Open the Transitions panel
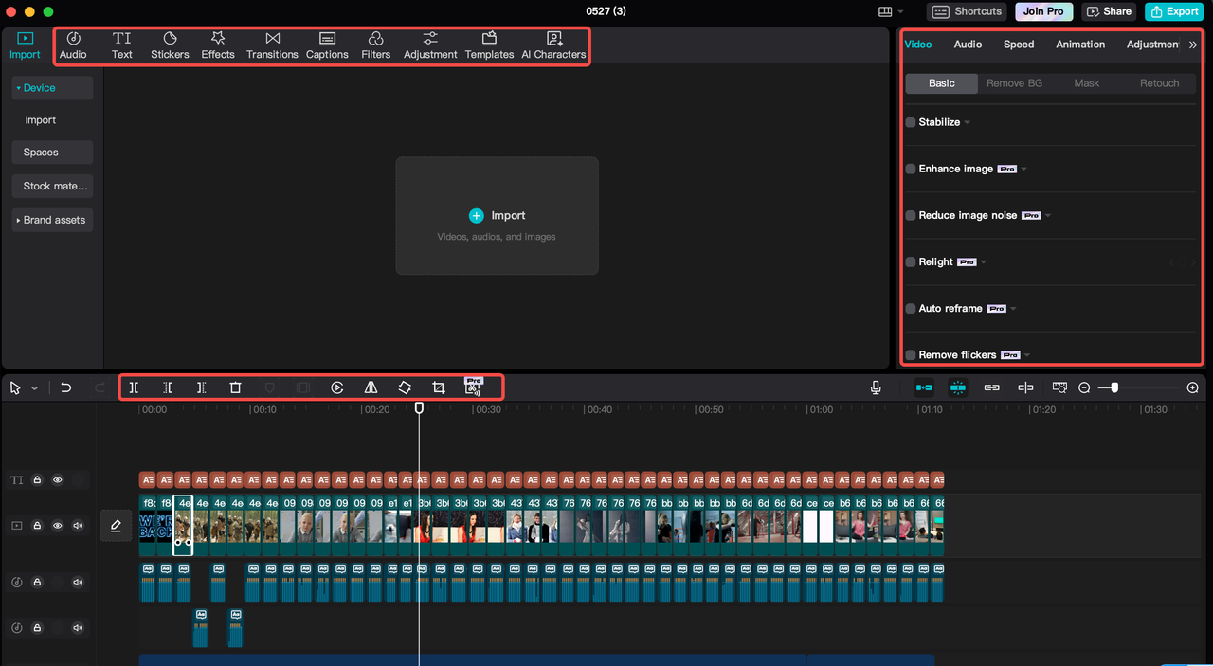 click(x=272, y=45)
